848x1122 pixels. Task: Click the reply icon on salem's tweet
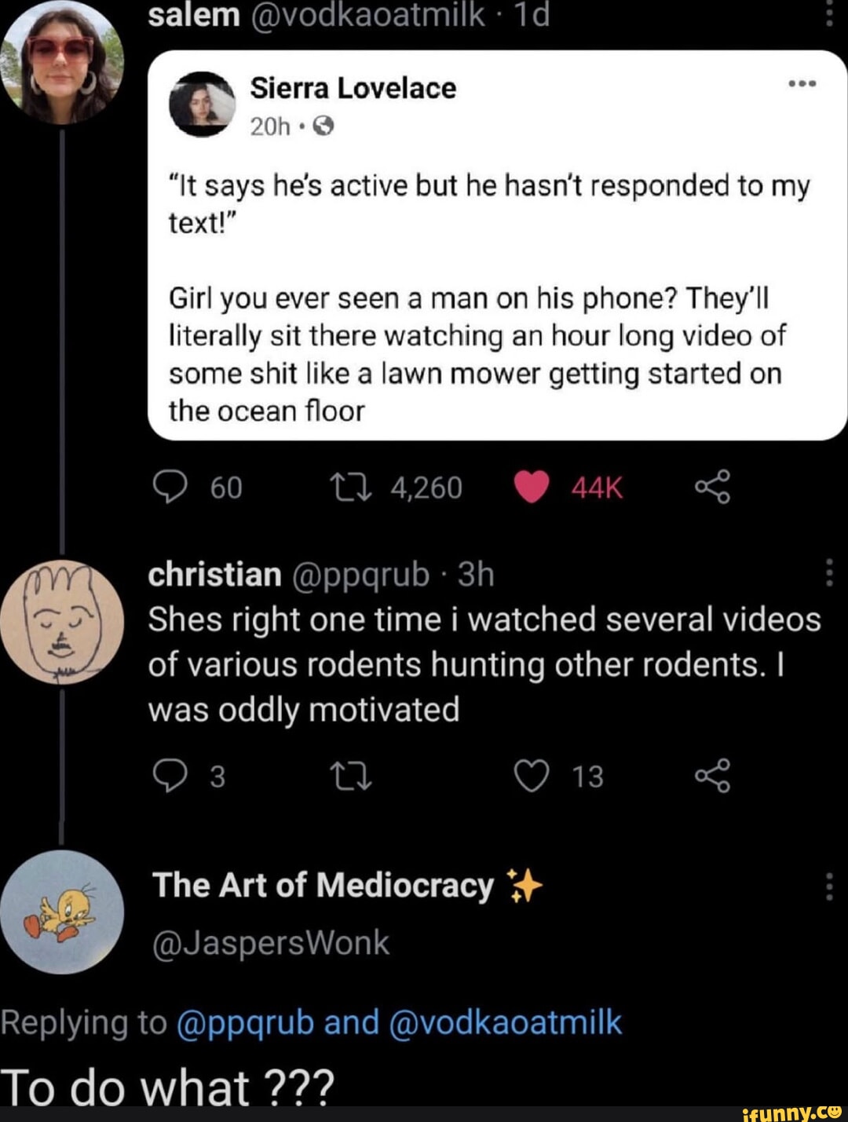[x=169, y=488]
